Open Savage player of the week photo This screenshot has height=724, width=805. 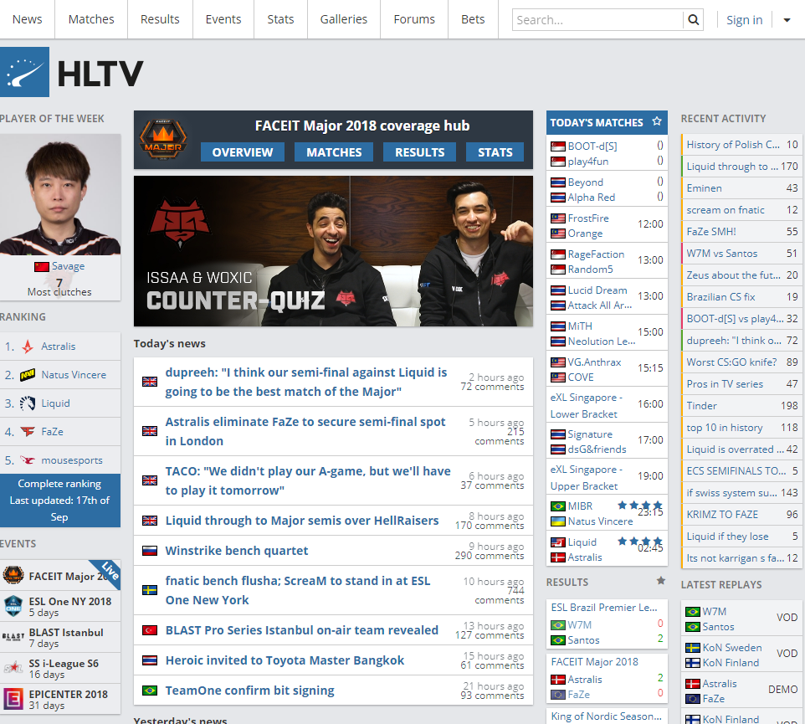pos(60,195)
